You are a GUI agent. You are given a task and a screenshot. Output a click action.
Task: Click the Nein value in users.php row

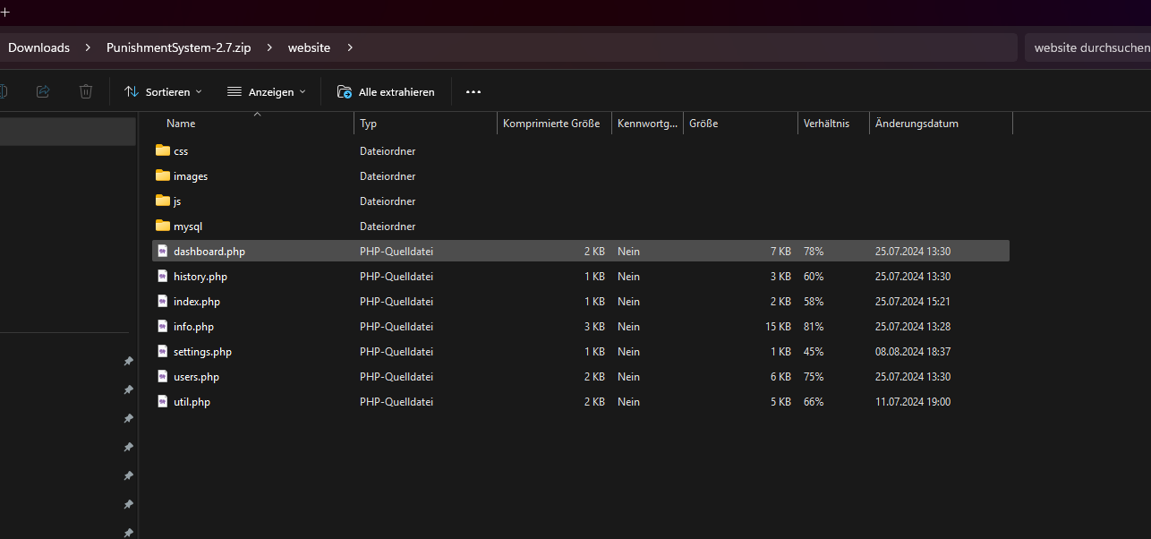click(628, 377)
